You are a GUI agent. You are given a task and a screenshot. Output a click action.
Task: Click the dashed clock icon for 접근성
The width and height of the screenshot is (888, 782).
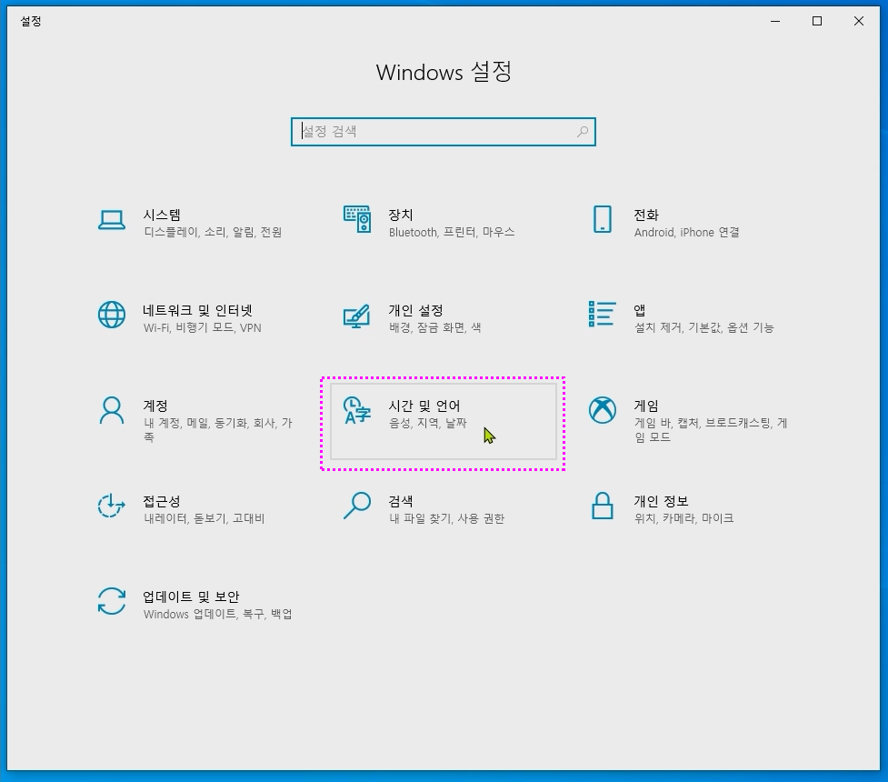tap(112, 506)
